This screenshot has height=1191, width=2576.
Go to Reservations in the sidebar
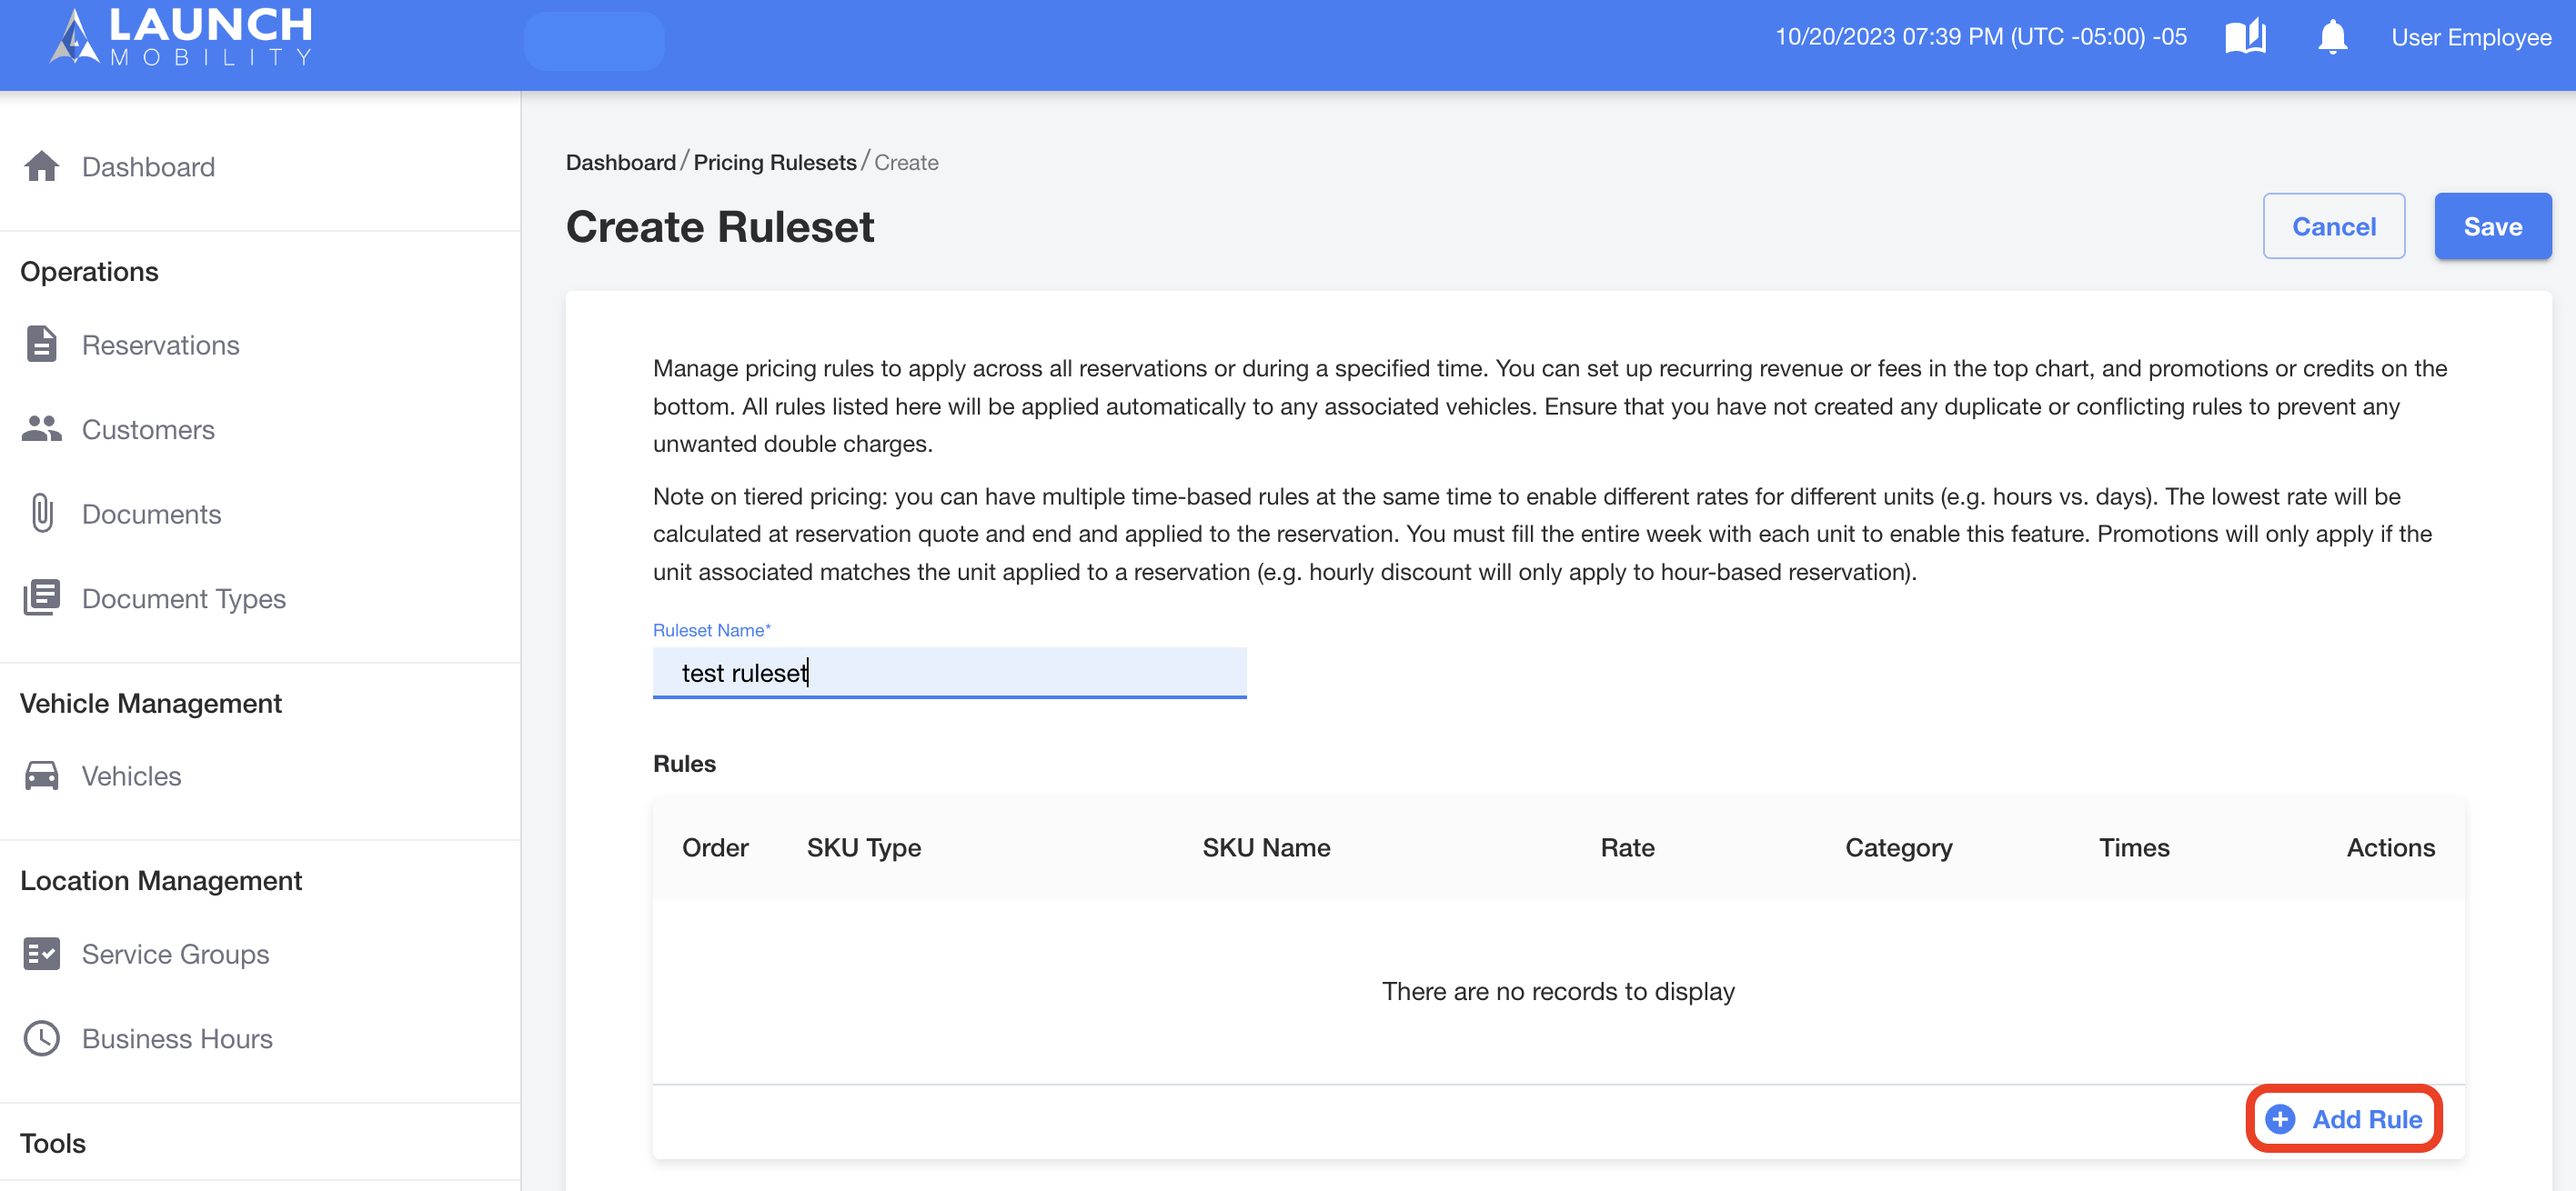(160, 344)
